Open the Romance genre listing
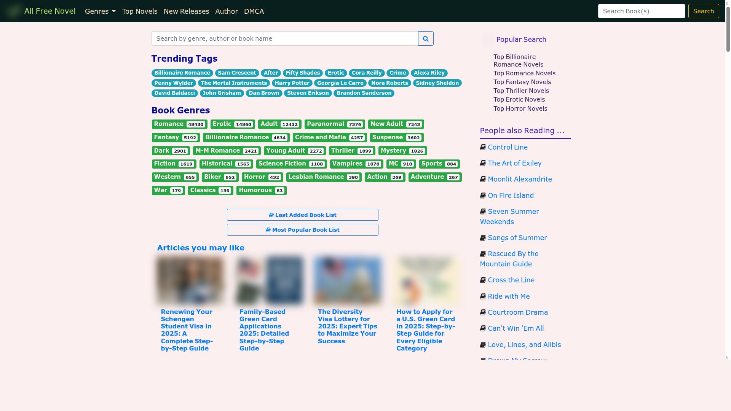 click(x=179, y=124)
